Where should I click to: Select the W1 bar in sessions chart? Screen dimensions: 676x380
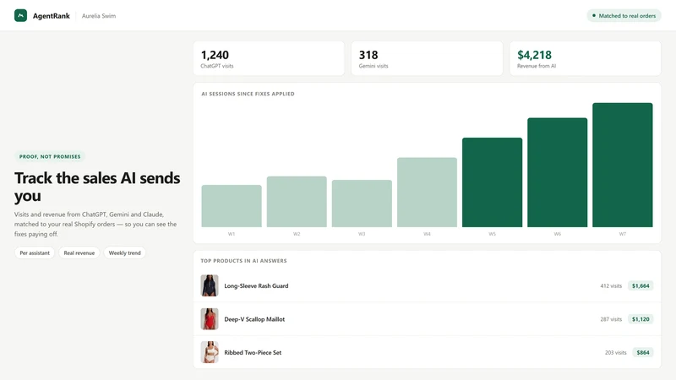232,206
